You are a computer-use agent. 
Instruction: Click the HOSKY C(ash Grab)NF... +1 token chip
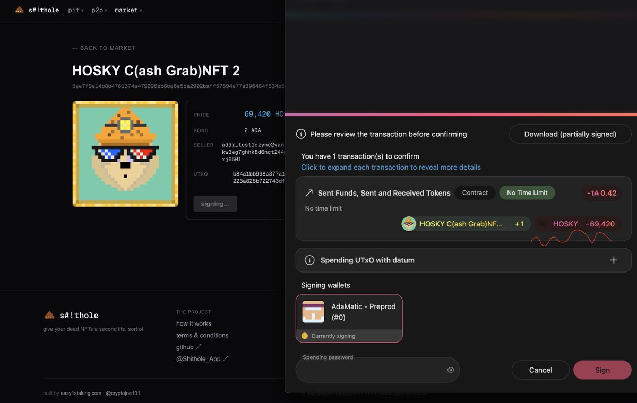click(466, 224)
